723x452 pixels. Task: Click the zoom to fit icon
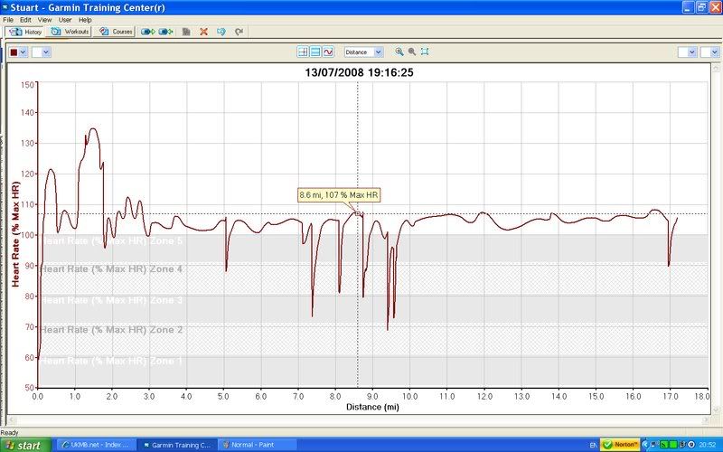[x=425, y=52]
